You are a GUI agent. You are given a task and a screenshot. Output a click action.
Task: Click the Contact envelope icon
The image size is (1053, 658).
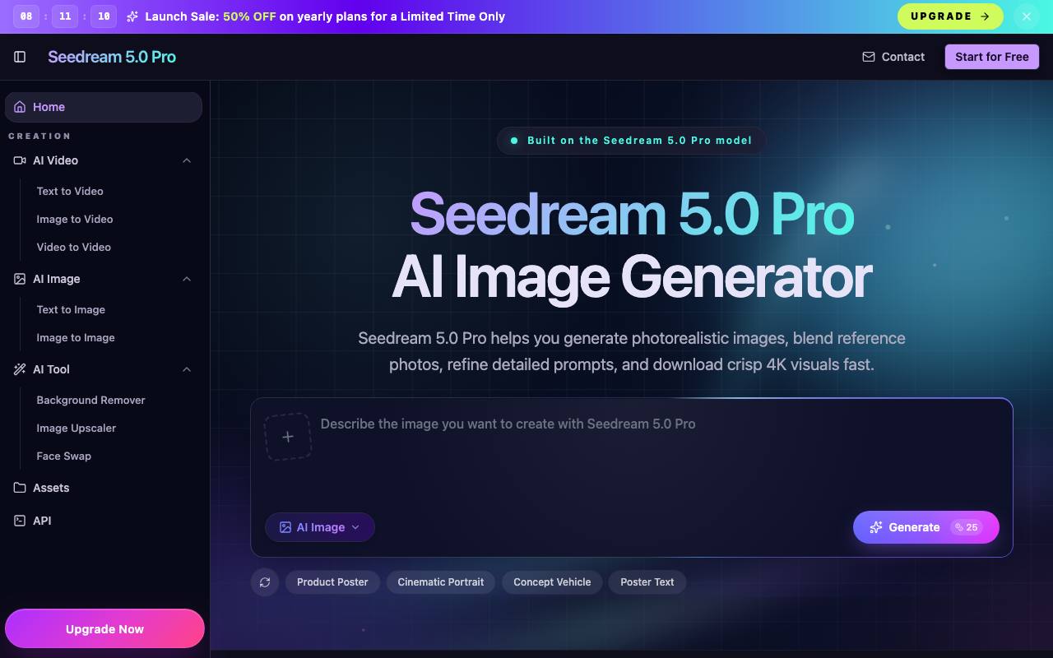point(868,57)
